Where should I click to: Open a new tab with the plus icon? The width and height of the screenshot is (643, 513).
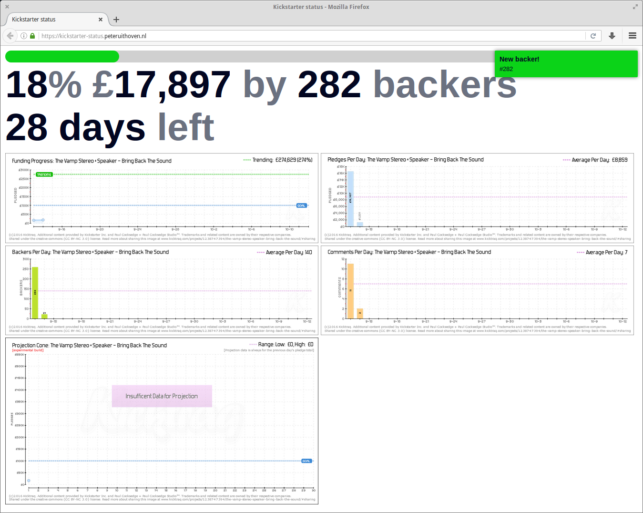click(x=116, y=20)
